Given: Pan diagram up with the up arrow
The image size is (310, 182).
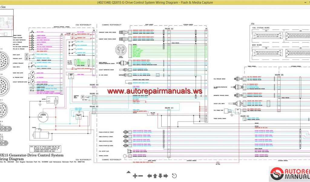Looking at the screenshot, I should tap(155, 176).
